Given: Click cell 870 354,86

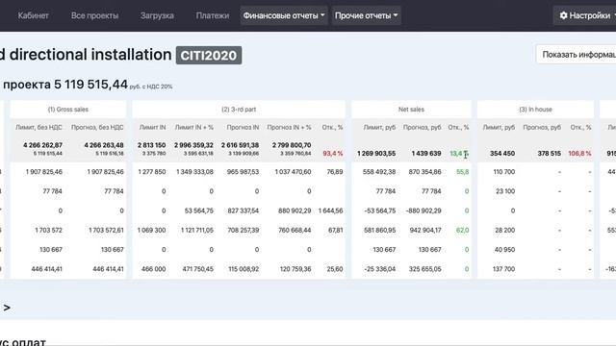Looking at the screenshot, I should (x=424, y=172).
